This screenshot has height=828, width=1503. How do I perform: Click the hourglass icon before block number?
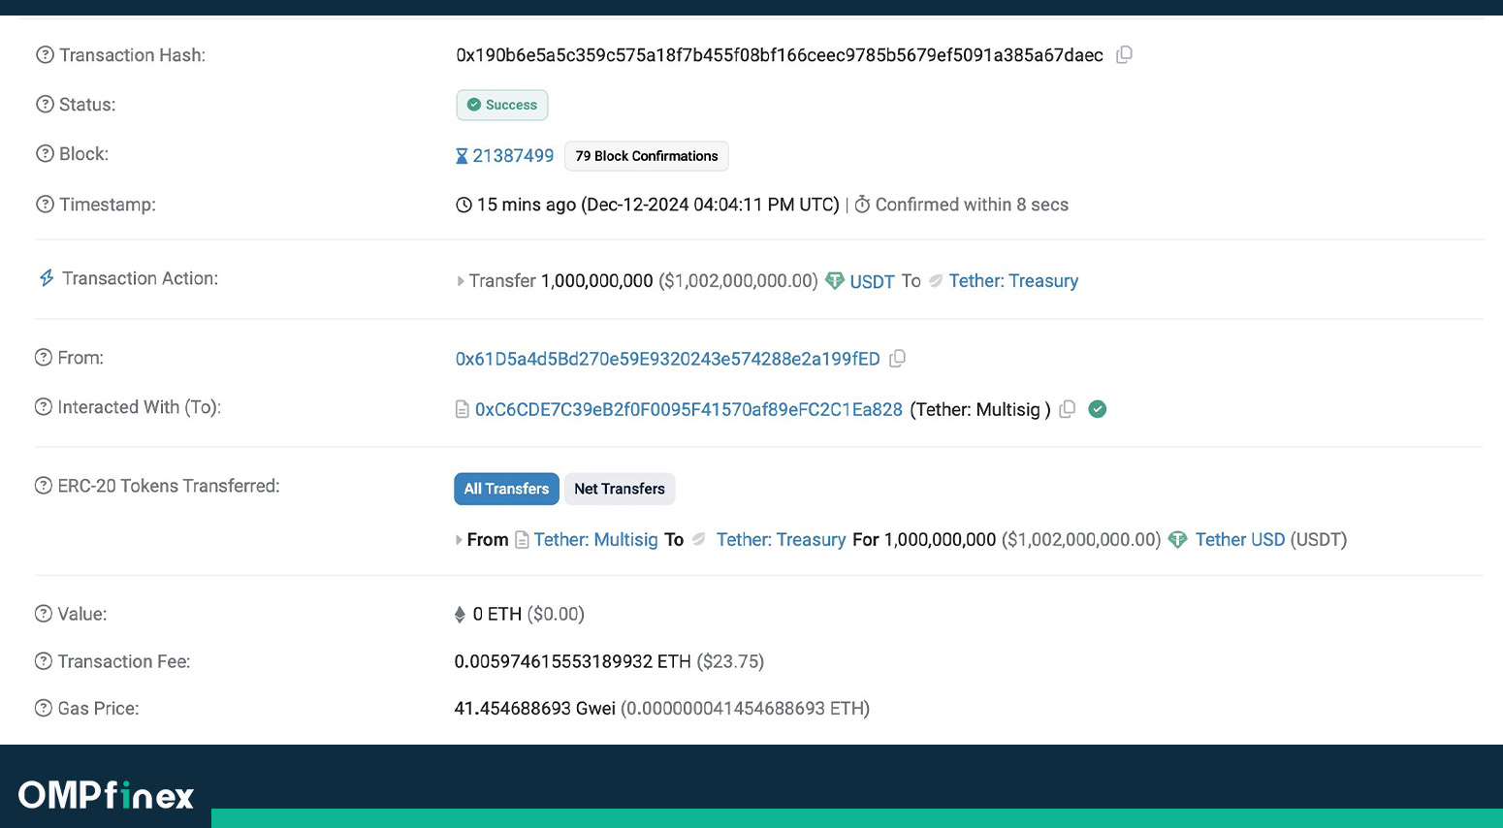(x=462, y=156)
